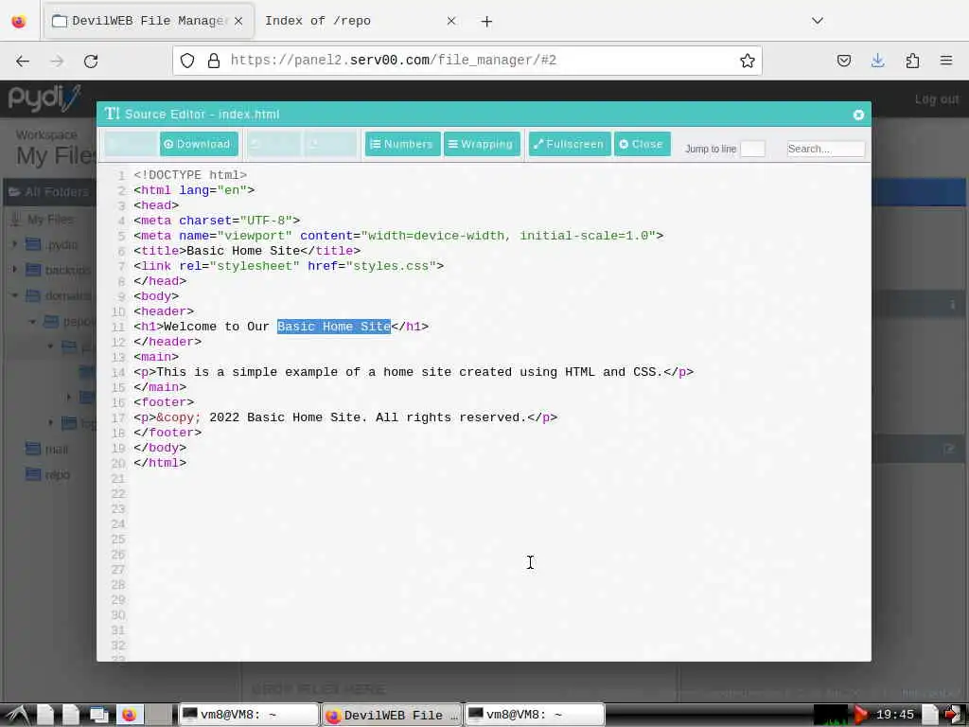The height and width of the screenshot is (727, 969).
Task: Switch to the first vm8@VM8 terminal window
Action: [248, 716]
